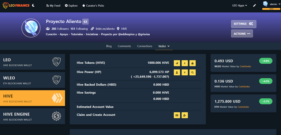Click the claim account ticket icon
The width and height of the screenshot is (281, 135).
(177, 115)
